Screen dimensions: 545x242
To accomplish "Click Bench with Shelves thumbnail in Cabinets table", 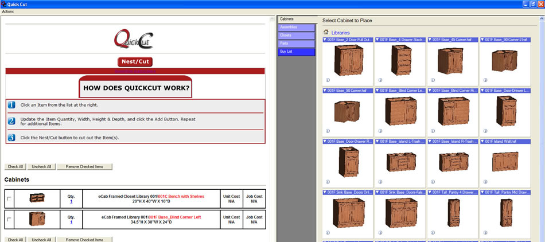I will click(37, 198).
